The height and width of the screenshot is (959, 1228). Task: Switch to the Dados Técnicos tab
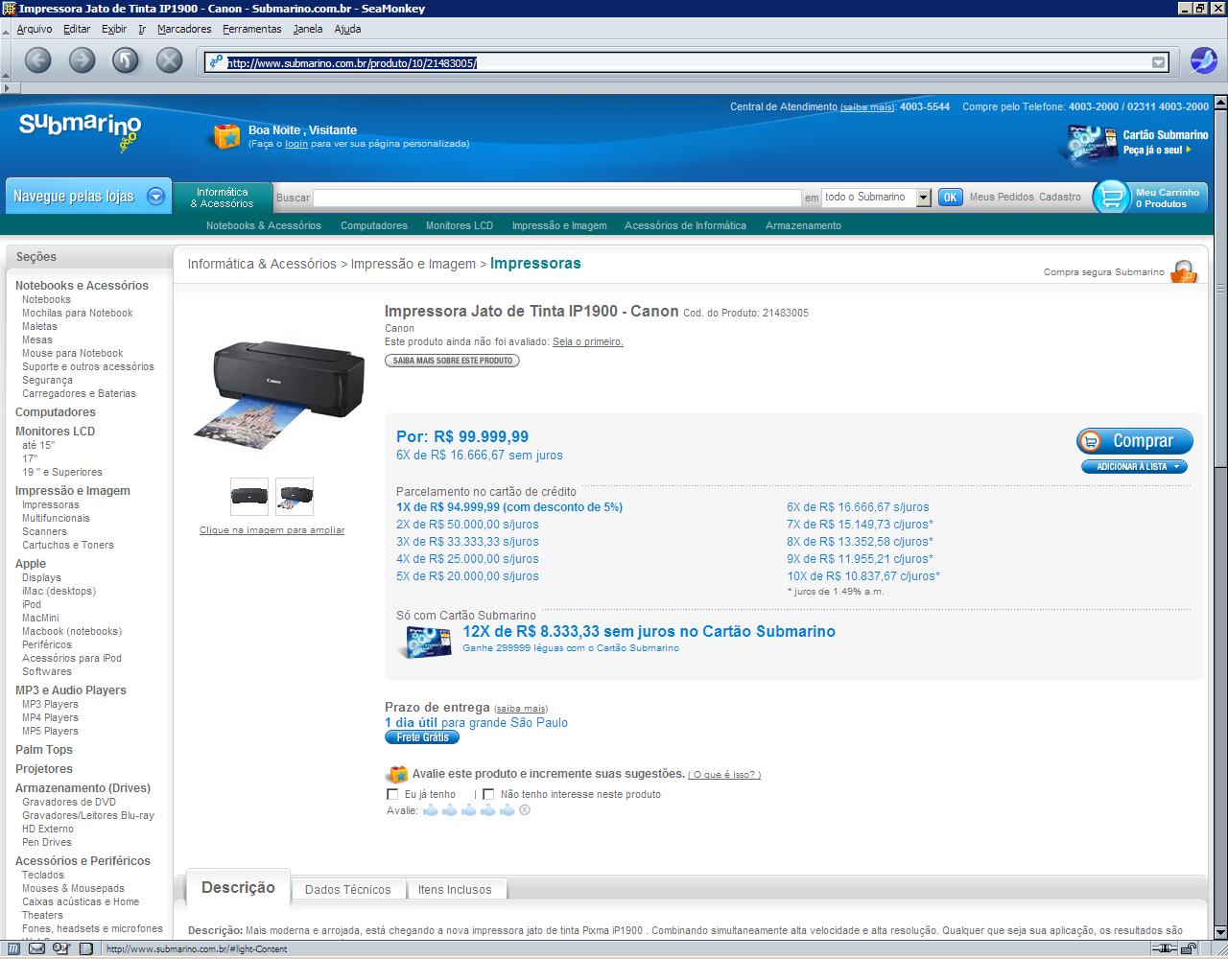tap(348, 890)
